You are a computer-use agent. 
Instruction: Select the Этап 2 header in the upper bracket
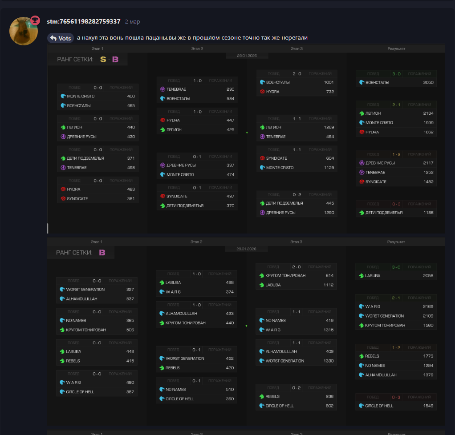click(197, 48)
